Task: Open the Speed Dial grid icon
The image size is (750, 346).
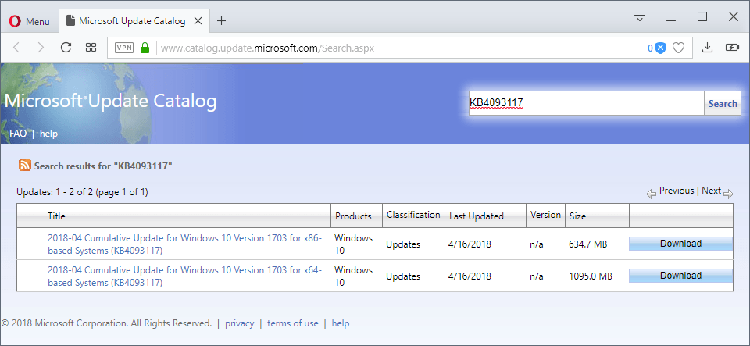Action: 91,48
